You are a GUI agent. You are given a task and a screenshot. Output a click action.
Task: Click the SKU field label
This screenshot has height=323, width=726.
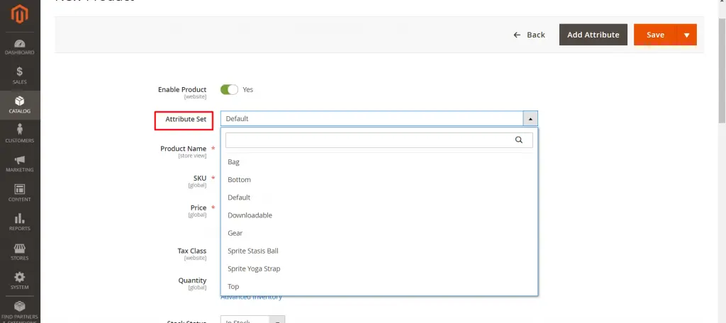200,178
